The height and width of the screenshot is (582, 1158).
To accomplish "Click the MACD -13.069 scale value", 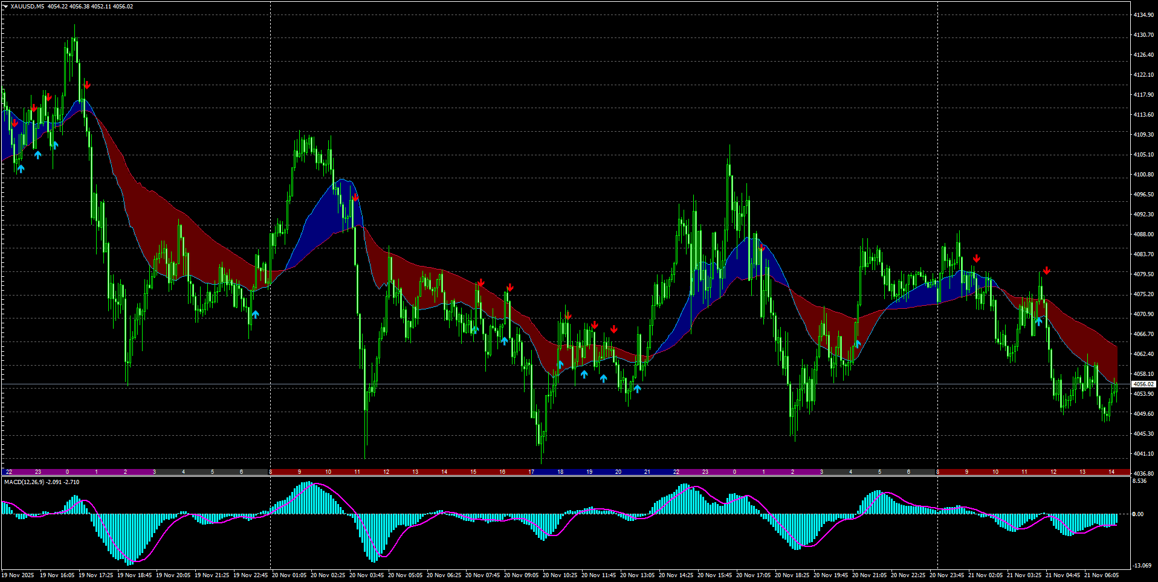I will coord(1141,566).
